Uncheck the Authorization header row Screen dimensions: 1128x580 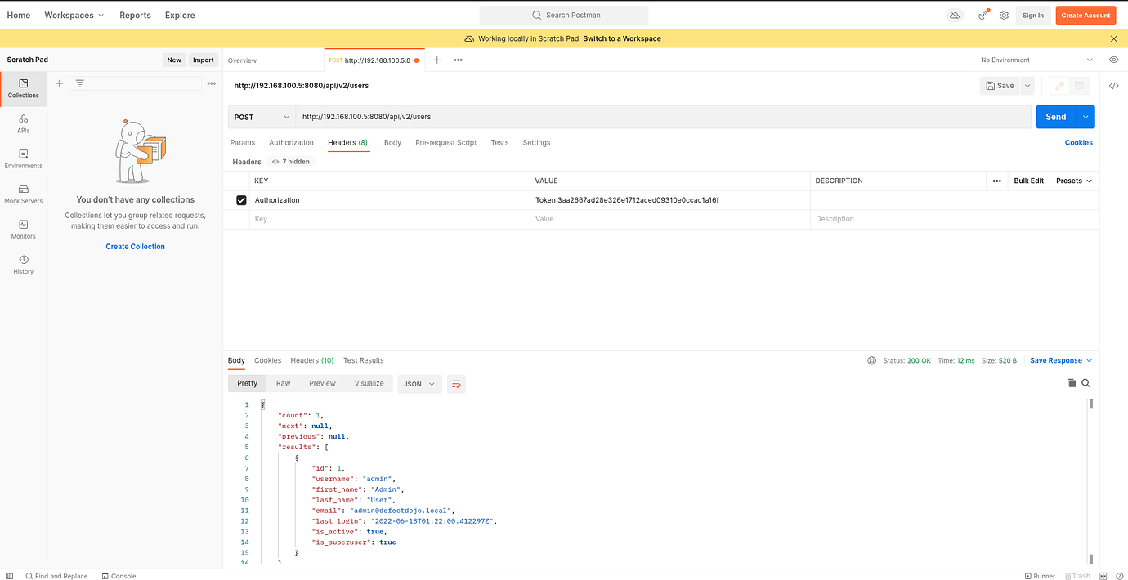pos(241,199)
